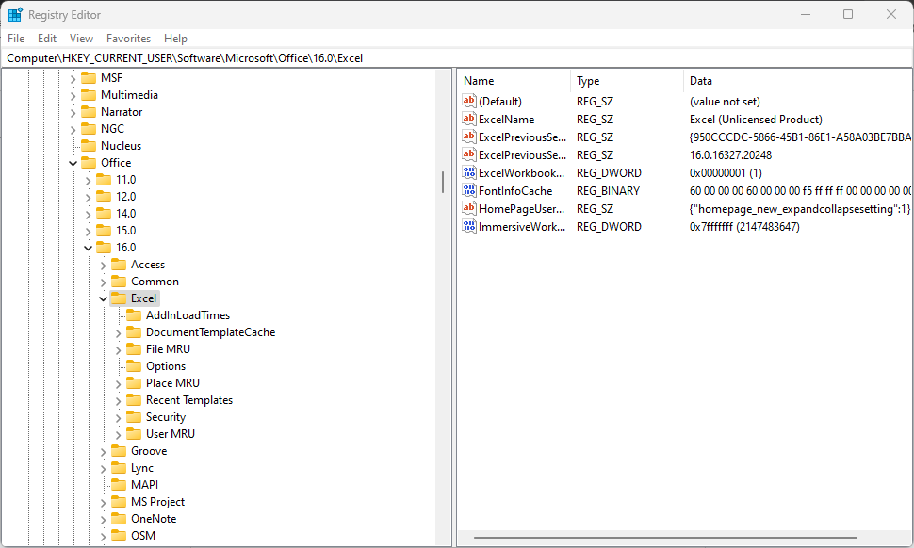Collapse the Excel key
The width and height of the screenshot is (914, 548).
point(103,298)
